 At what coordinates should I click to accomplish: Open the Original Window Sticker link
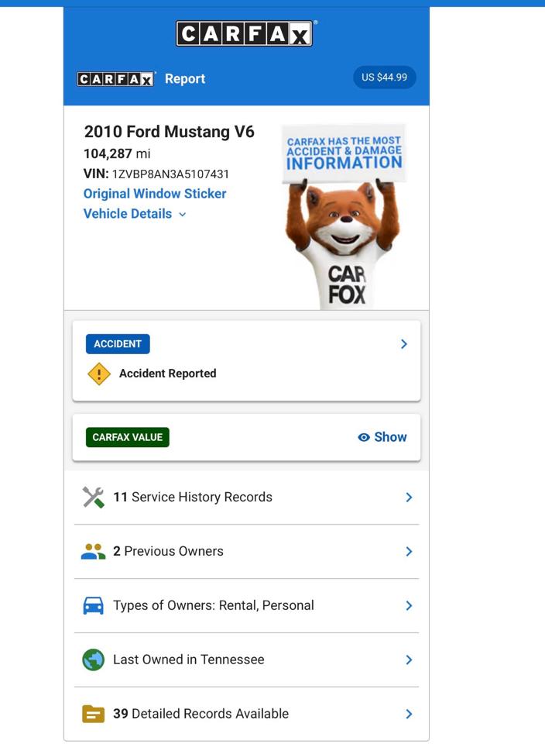click(x=155, y=194)
